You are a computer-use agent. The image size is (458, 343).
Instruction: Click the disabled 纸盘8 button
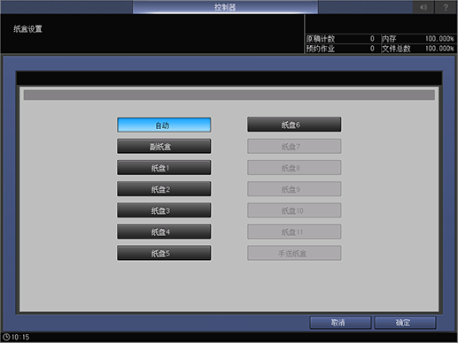click(294, 168)
